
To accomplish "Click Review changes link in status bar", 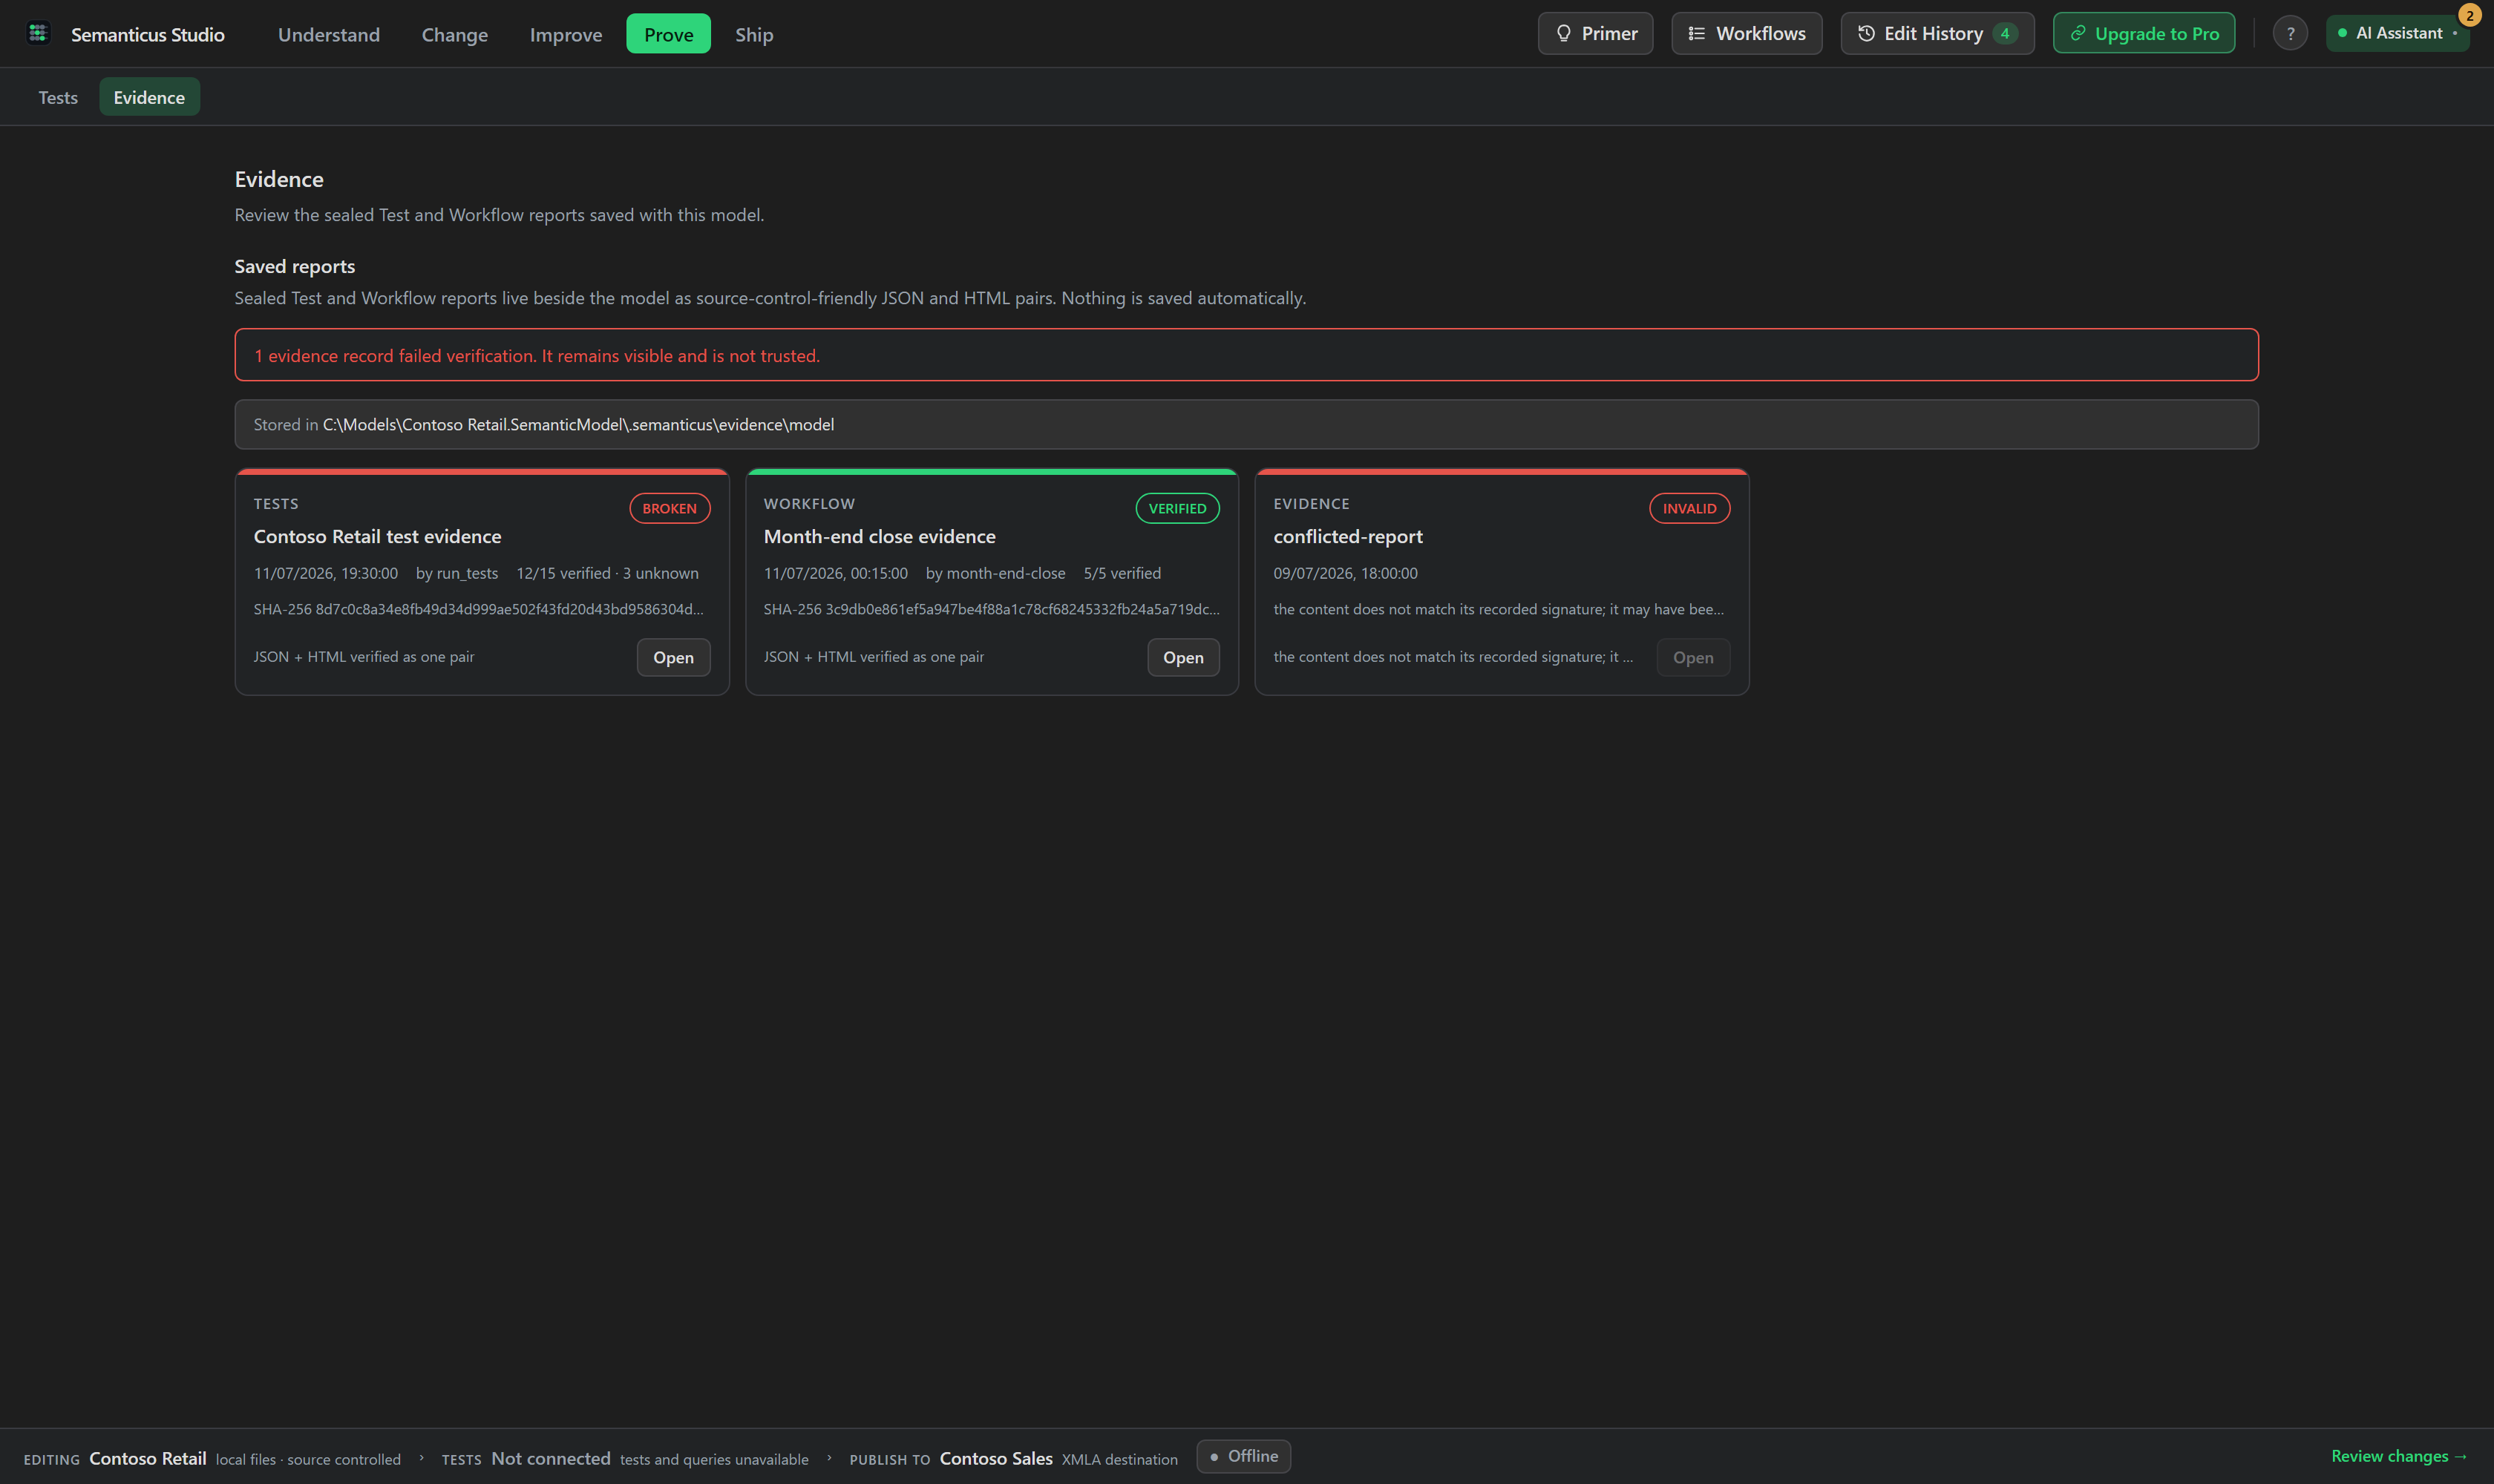I will pyautogui.click(x=2399, y=1456).
